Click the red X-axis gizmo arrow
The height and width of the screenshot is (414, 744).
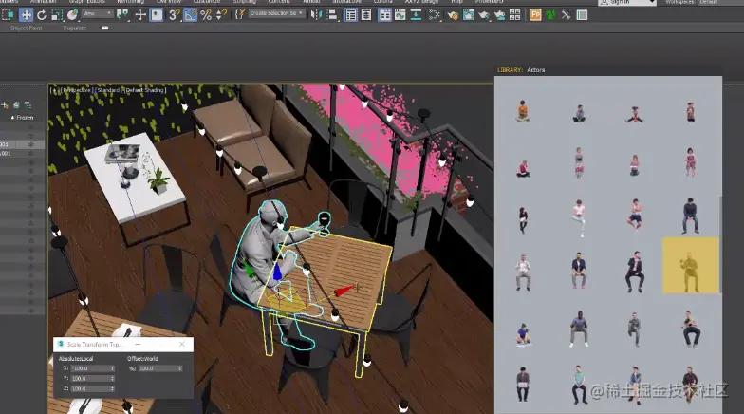344,291
